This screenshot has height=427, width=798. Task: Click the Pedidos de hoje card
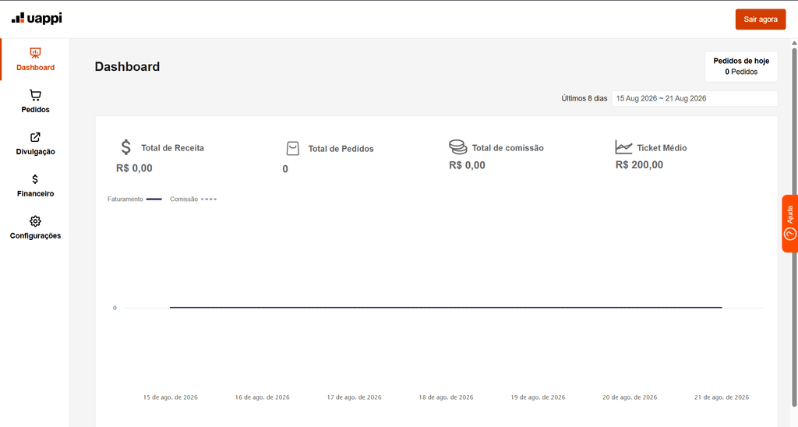point(741,66)
